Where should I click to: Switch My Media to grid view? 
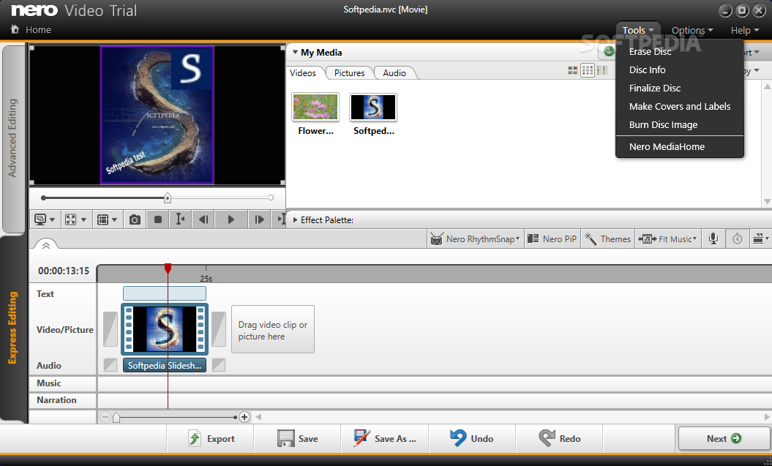[x=588, y=71]
